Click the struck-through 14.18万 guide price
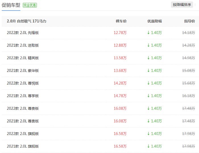This screenshot has width=199, height=153. click(x=188, y=33)
